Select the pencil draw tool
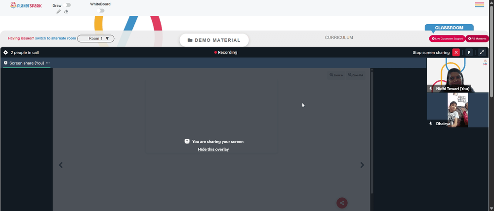494x211 pixels. point(59,12)
